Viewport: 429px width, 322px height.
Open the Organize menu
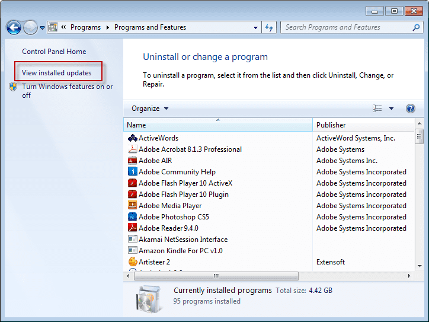(x=150, y=109)
